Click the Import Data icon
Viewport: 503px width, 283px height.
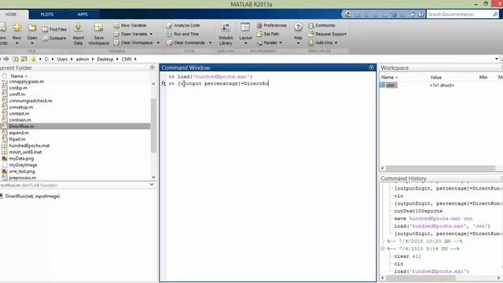pyautogui.click(x=78, y=28)
